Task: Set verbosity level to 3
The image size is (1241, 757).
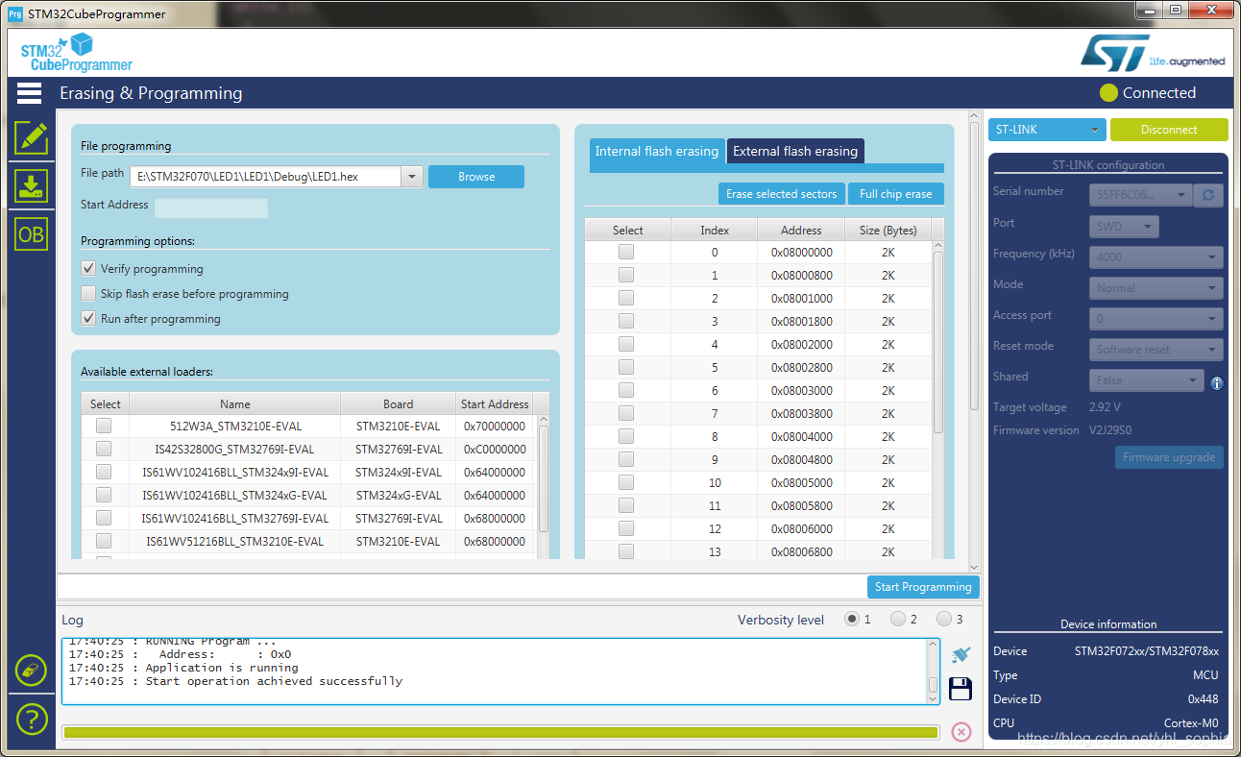Action: point(944,619)
